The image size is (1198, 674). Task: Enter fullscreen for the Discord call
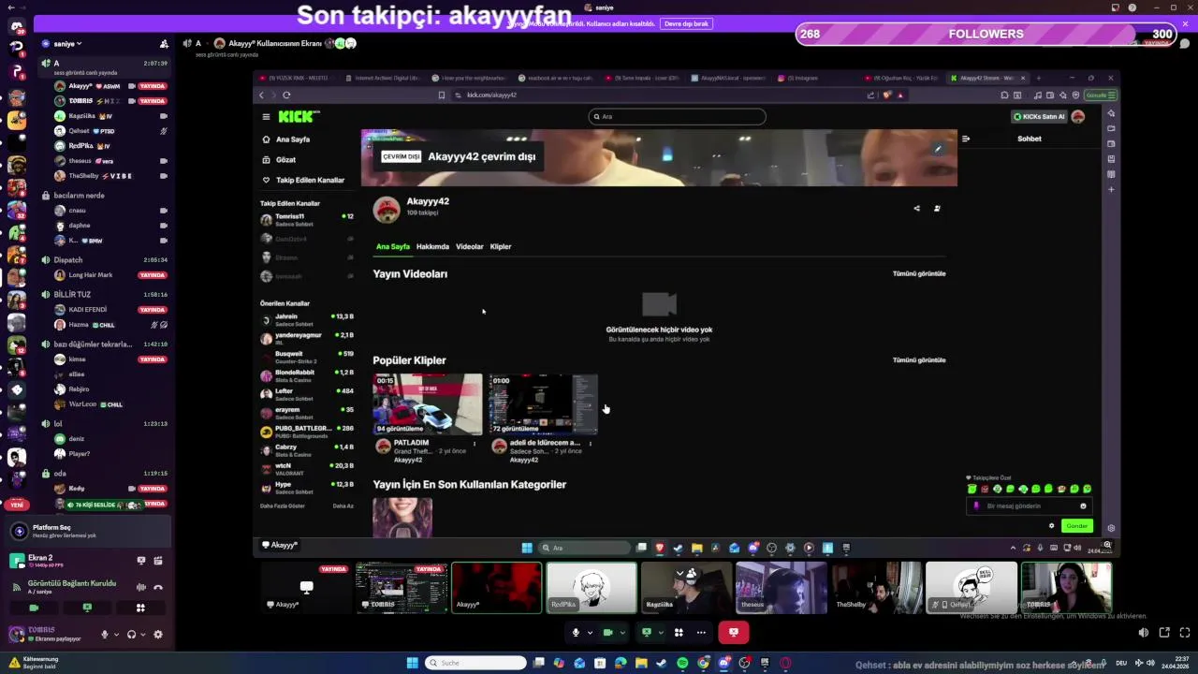1184,633
